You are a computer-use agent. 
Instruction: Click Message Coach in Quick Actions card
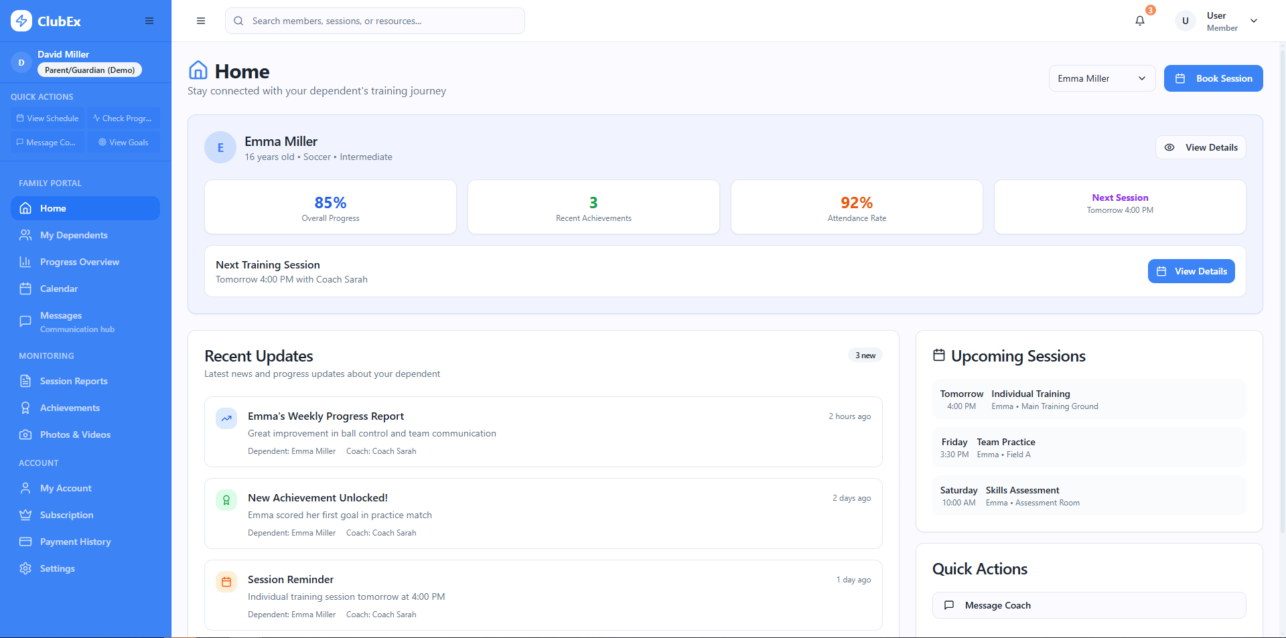[1089, 605]
